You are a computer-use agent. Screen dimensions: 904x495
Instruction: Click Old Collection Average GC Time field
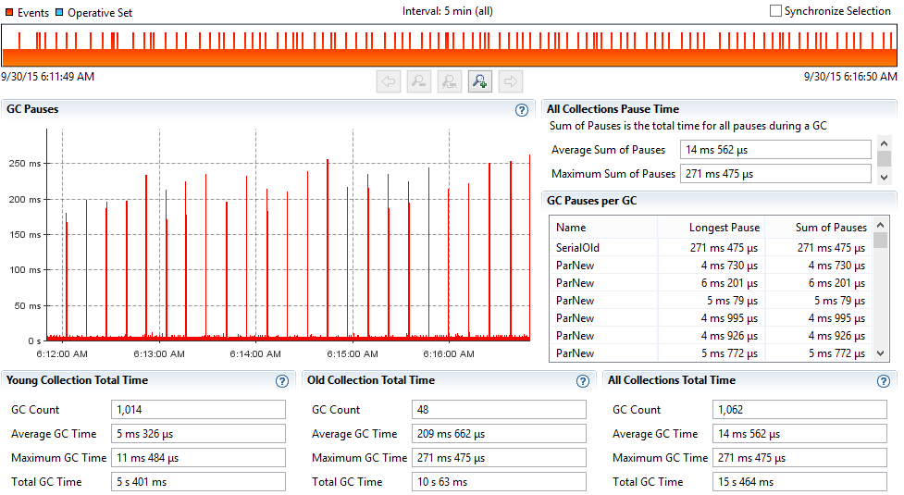click(500, 434)
